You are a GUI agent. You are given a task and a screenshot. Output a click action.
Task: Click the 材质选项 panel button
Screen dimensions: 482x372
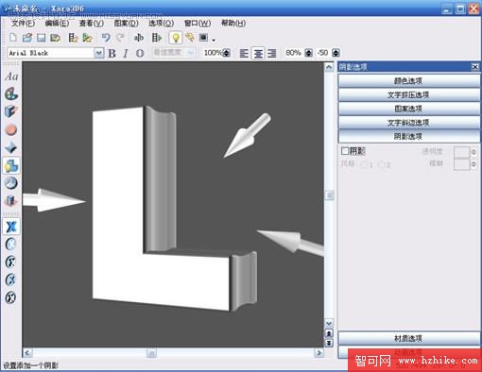pos(408,338)
